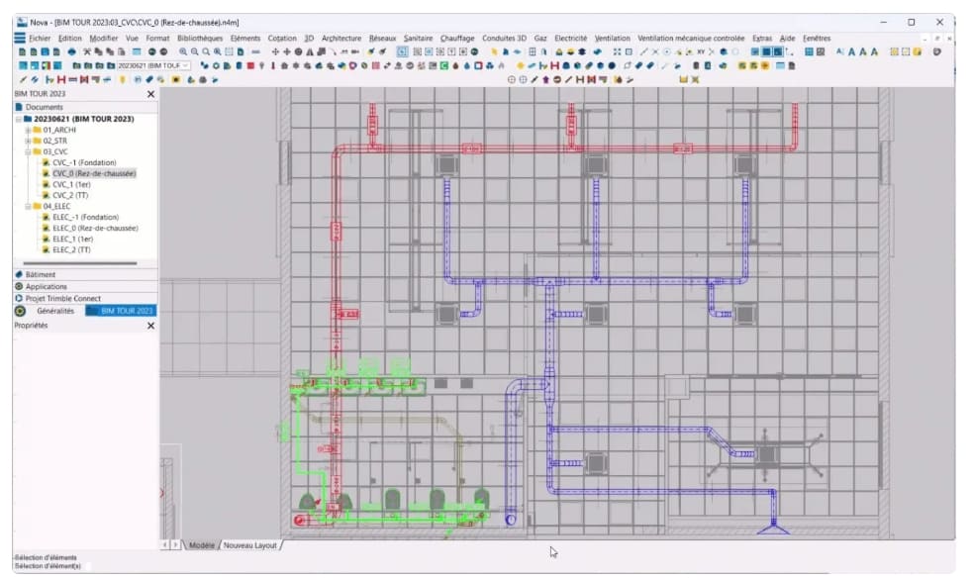Collapse the 03_CVC folder node

27,151
